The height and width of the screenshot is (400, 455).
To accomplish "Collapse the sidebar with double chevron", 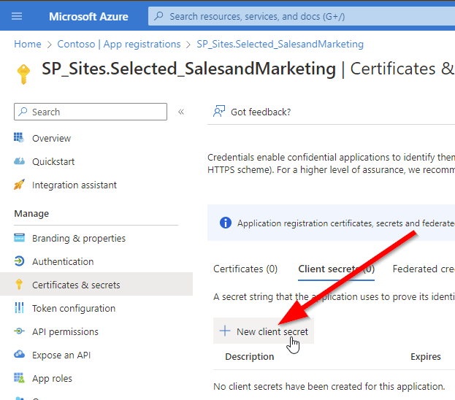I will pos(181,112).
